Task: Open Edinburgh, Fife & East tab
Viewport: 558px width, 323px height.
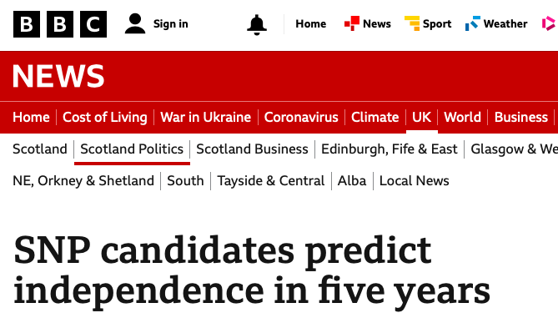Action: click(390, 149)
